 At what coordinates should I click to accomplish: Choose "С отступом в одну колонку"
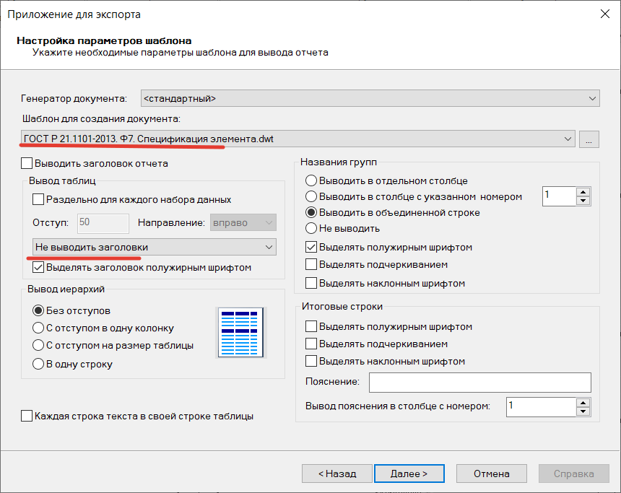click(x=38, y=328)
